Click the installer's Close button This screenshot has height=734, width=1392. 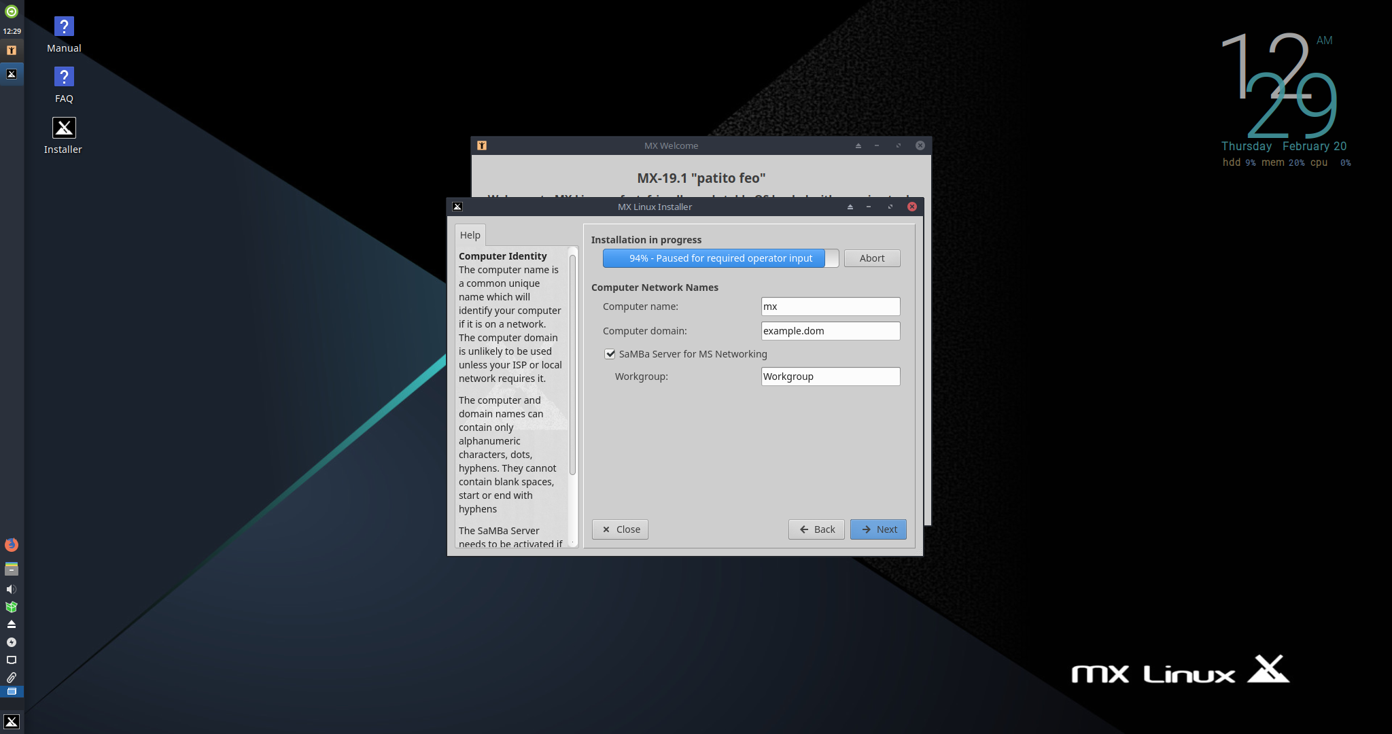pyautogui.click(x=620, y=529)
